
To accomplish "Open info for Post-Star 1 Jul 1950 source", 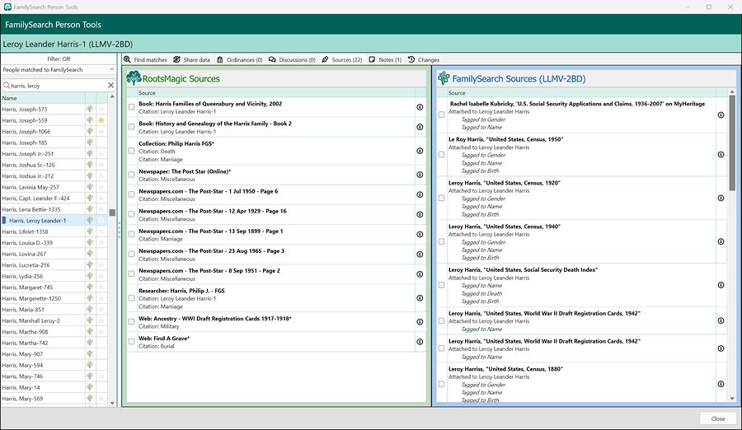I will [x=420, y=195].
